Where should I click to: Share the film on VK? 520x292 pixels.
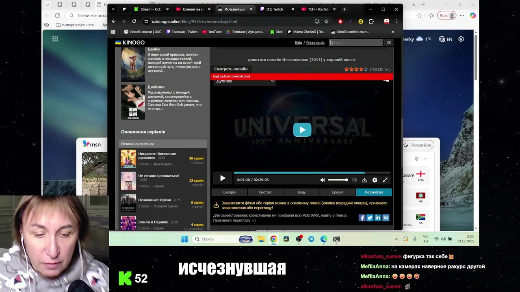(386, 218)
